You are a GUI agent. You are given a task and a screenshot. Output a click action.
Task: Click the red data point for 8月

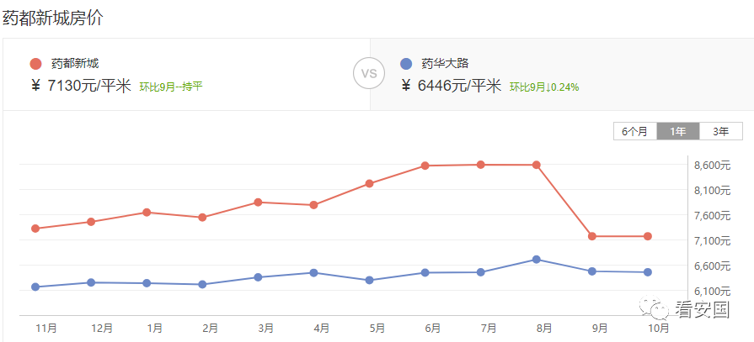pos(536,165)
